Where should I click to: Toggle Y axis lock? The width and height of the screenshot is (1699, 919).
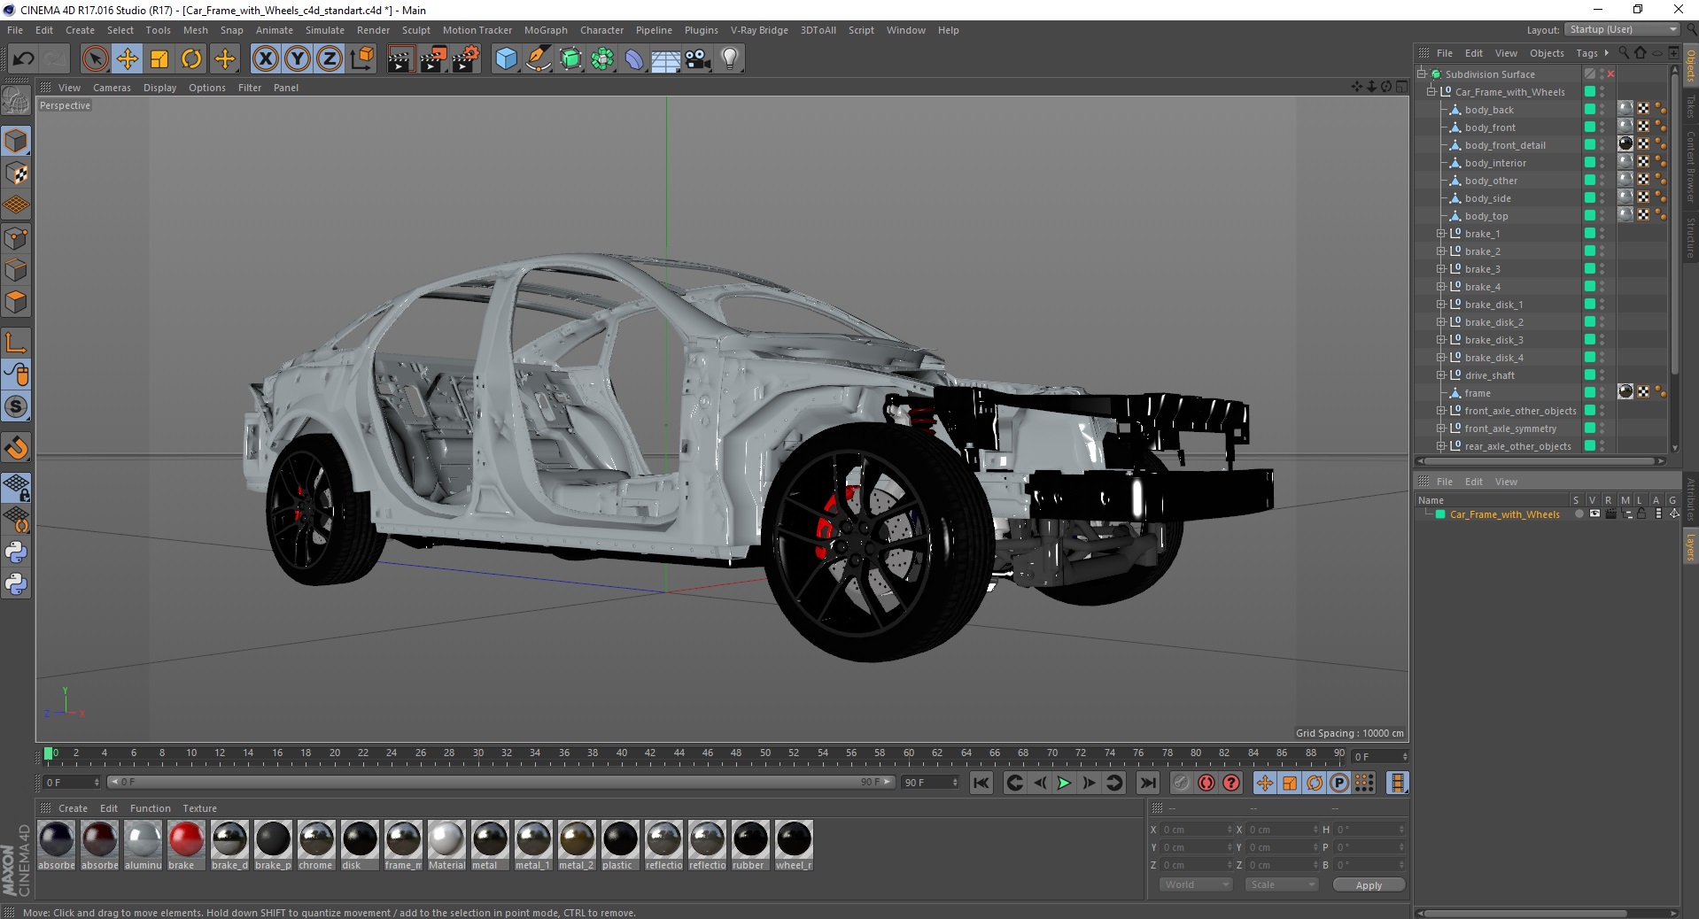point(298,59)
